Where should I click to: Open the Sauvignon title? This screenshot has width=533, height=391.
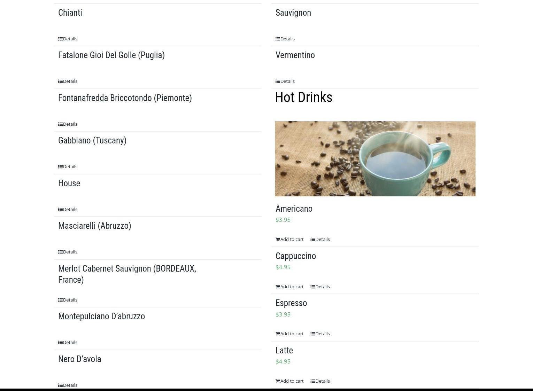[x=293, y=13]
